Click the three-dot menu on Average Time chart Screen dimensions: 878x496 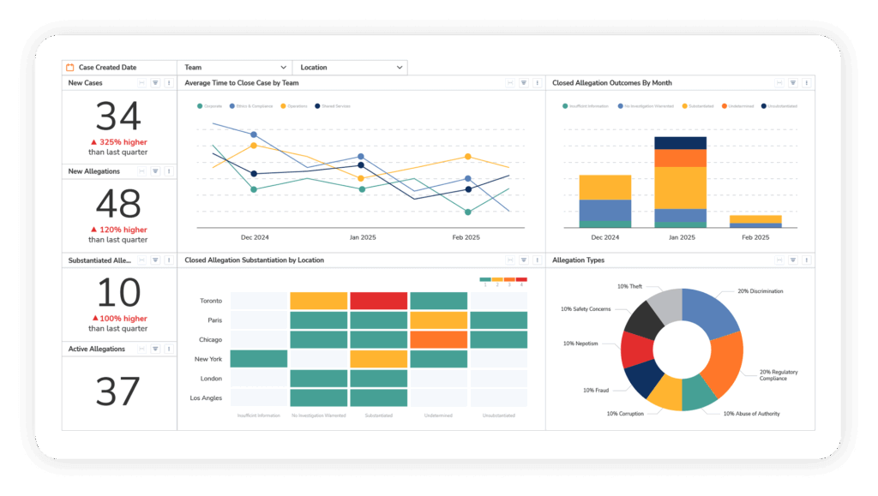tap(538, 82)
